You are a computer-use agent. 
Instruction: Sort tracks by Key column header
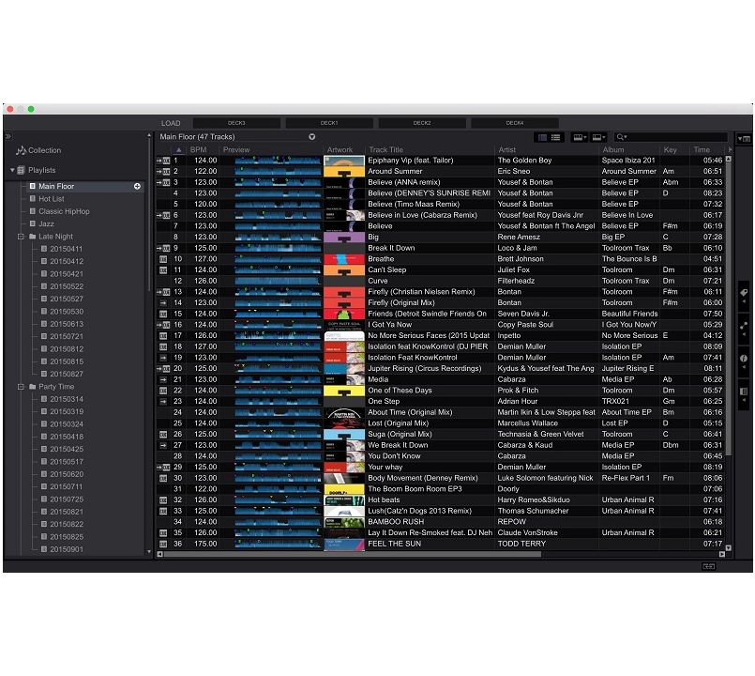point(671,150)
